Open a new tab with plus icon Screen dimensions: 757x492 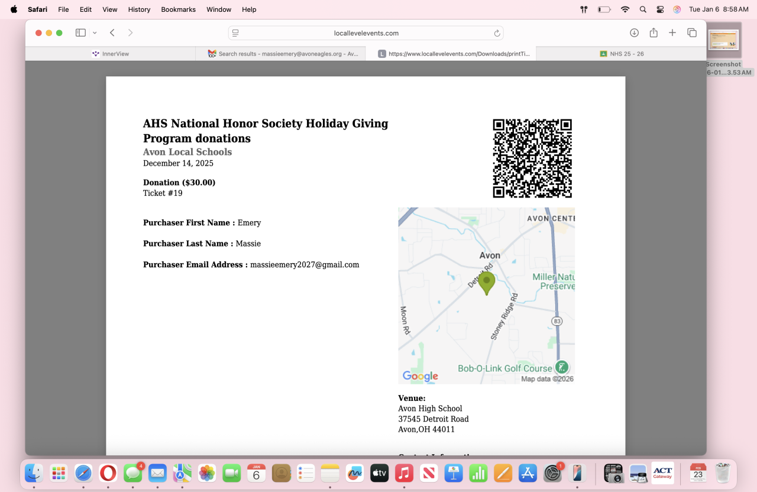pyautogui.click(x=672, y=33)
